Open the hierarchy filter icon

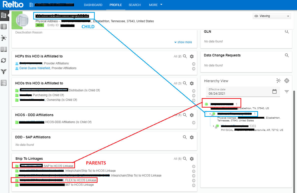click(286, 92)
